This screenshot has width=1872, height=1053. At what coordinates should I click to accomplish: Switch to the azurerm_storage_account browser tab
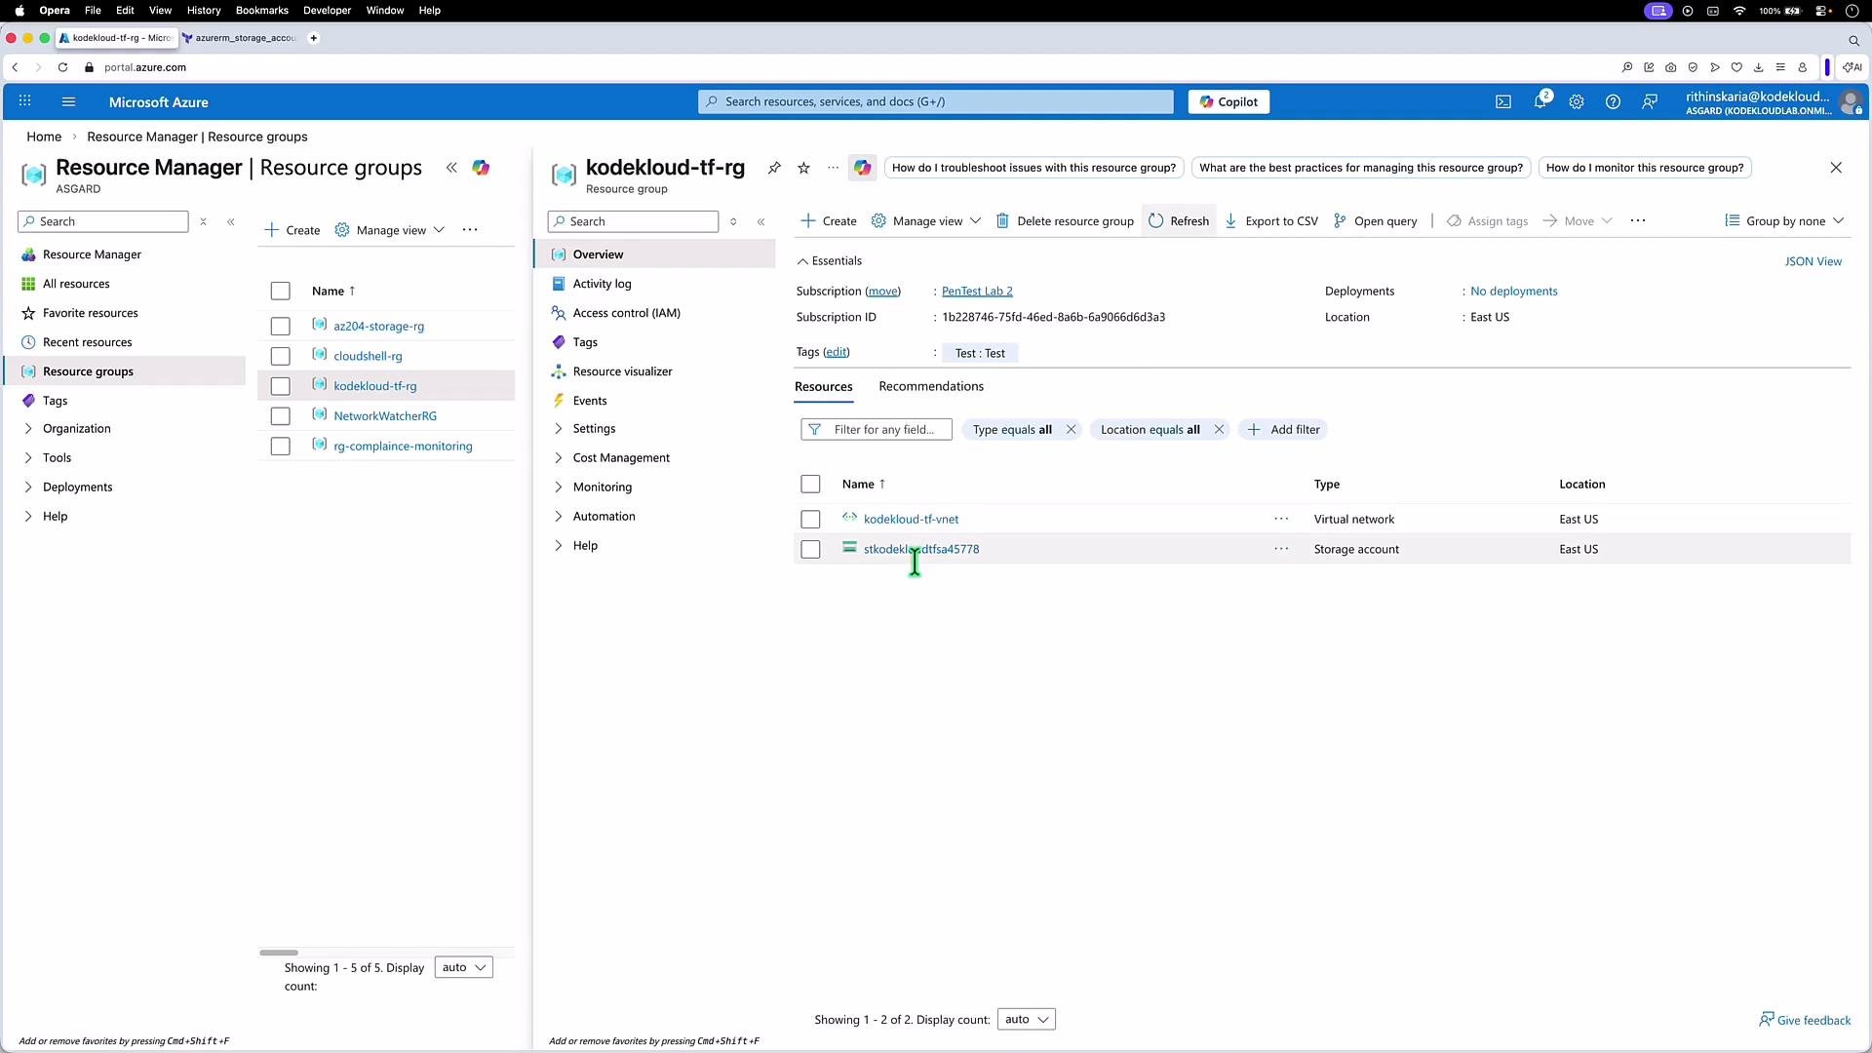pos(240,38)
